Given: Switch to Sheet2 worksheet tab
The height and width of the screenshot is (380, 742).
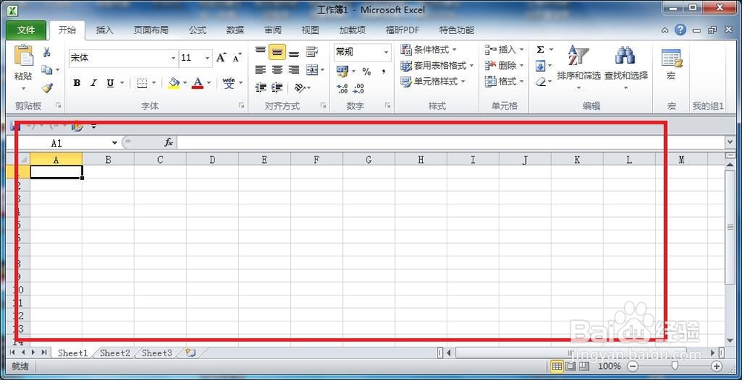Looking at the screenshot, I should [x=114, y=353].
